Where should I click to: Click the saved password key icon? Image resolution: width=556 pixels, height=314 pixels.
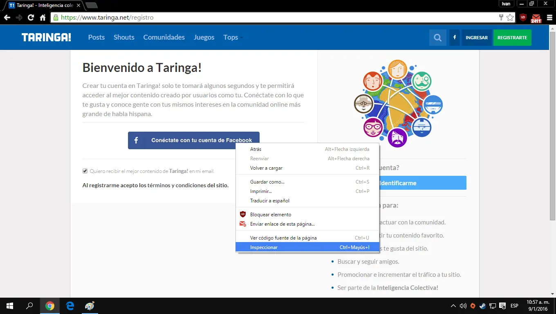click(501, 18)
